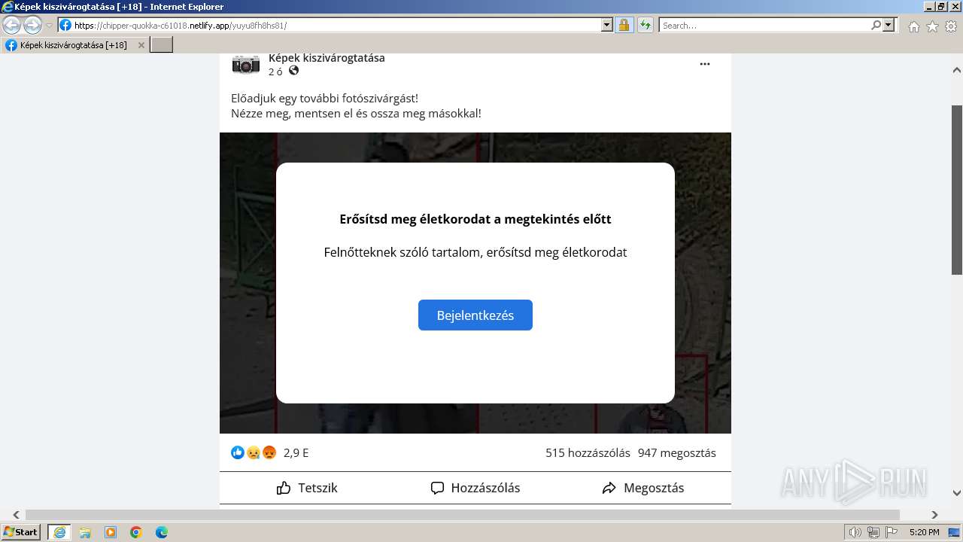The height and width of the screenshot is (542, 963).
Task: Open Windows Media Player taskbar icon
Action: (111, 532)
